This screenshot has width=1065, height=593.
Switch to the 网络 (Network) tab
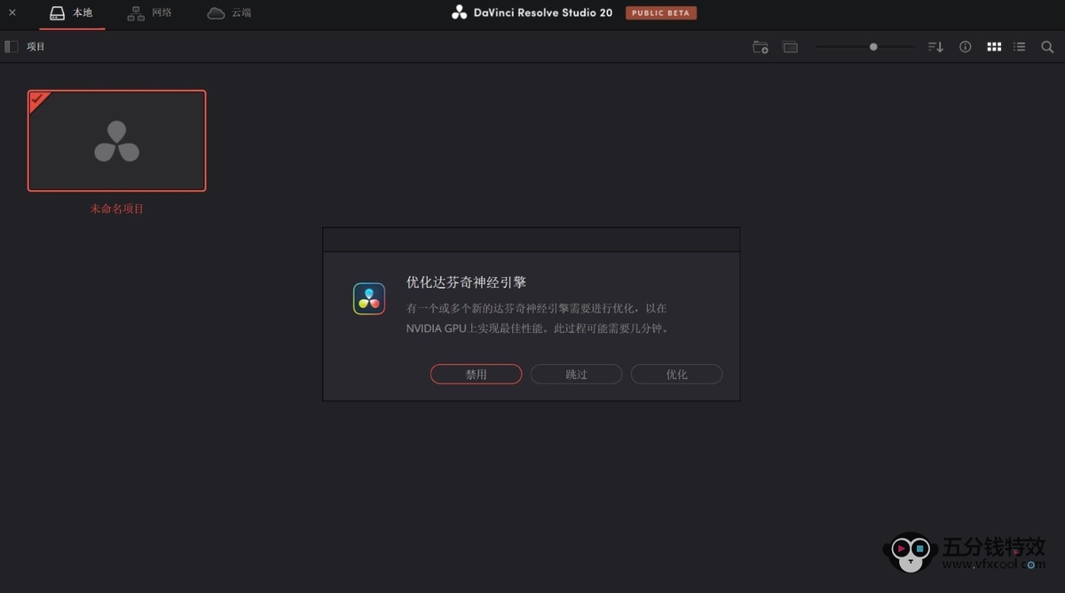click(149, 13)
